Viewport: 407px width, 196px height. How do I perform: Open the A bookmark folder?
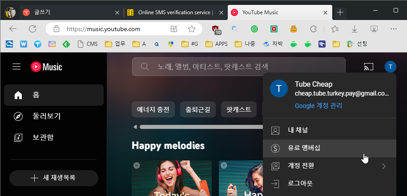[x=139, y=44]
